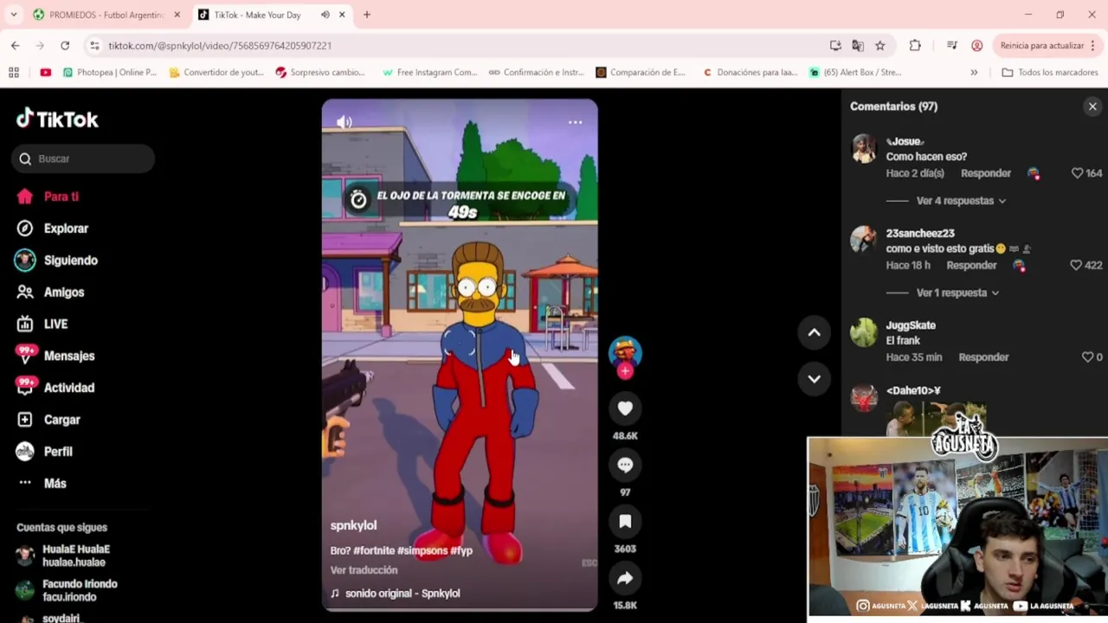The width and height of the screenshot is (1108, 623).
Task: Open Chrome profile avatar icon
Action: [977, 45]
